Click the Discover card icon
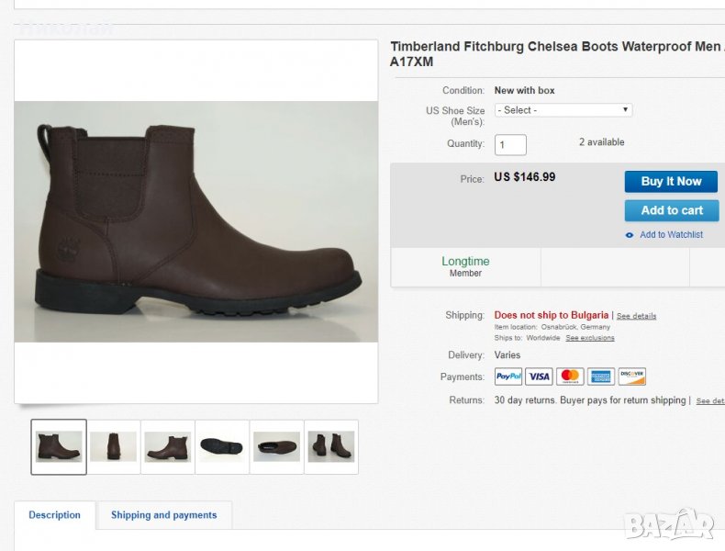 (631, 377)
